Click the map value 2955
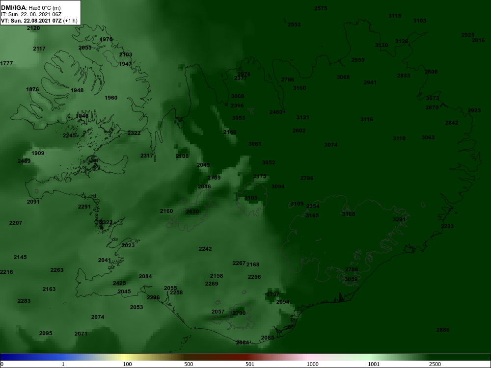491x368 pixels. (358, 60)
